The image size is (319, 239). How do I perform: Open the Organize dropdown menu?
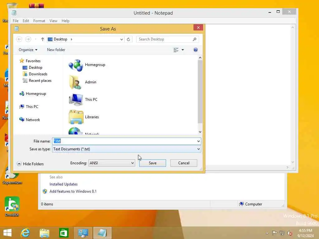28,50
